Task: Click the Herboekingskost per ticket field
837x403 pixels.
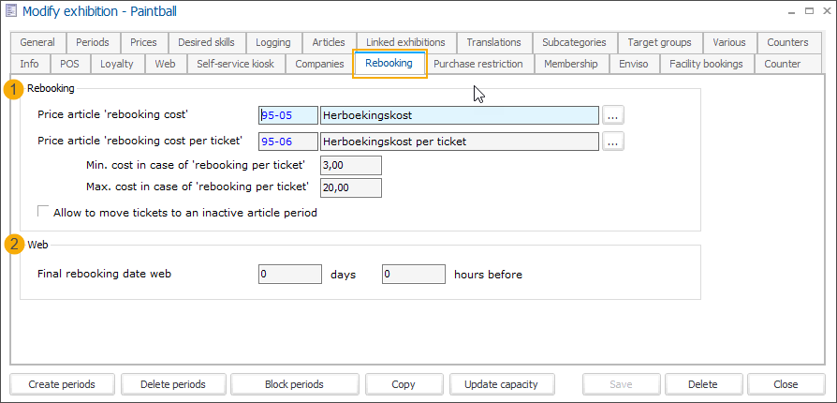Action: pos(459,142)
